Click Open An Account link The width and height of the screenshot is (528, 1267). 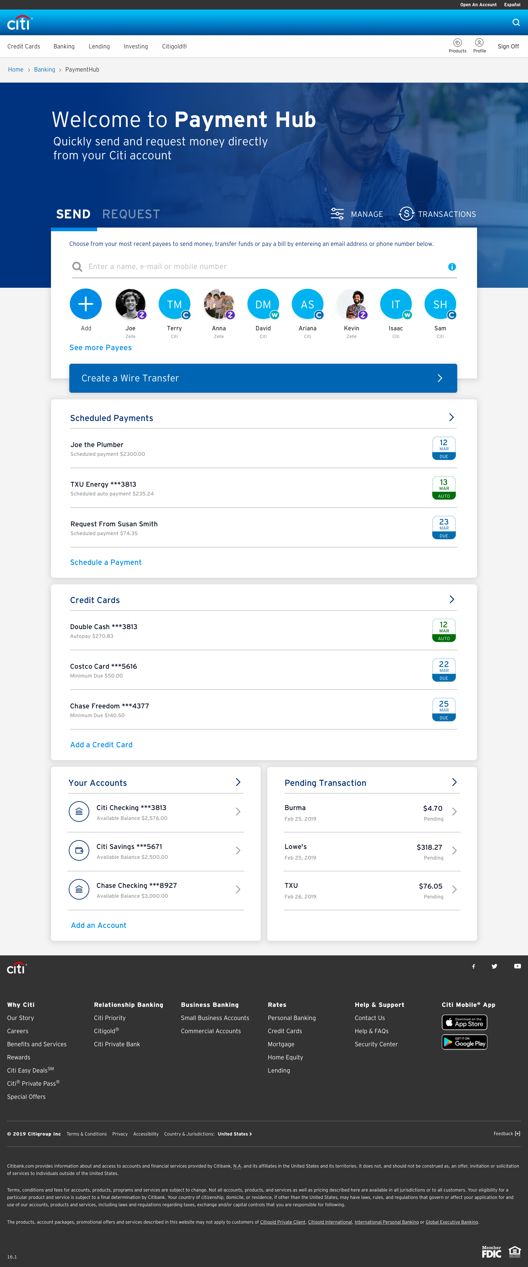point(478,4)
